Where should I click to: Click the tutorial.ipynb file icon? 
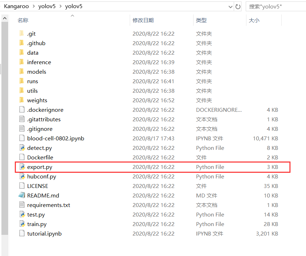[x=22, y=233]
